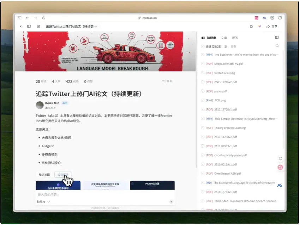The width and height of the screenshot is (300, 225).
Task: Click the extension puzzle icon near share
Action: (251, 26)
